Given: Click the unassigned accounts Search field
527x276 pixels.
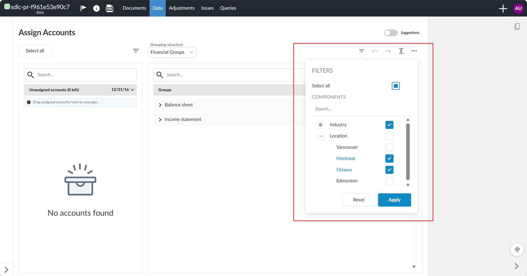Looking at the screenshot, I should click(x=80, y=75).
